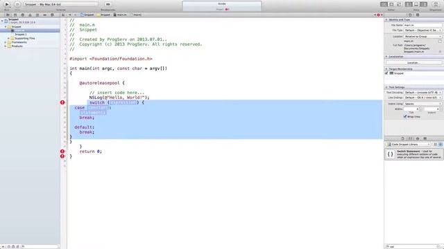Toggle the Wrap lines checkbox
The height and width of the screenshot is (249, 444).
[405, 116]
